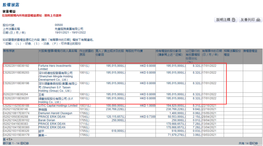The height and width of the screenshot is (146, 263).
Task: Click the 表格序號 column header
Action: click(x=9, y=51)
